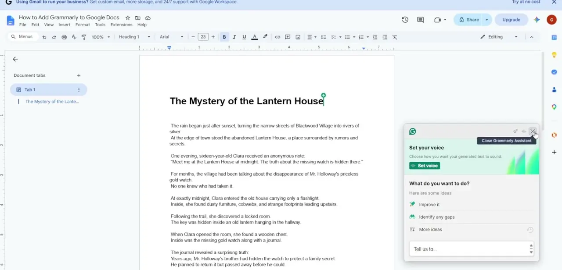The height and width of the screenshot is (270, 562).
Task: Increase indent
Action: coord(385,37)
